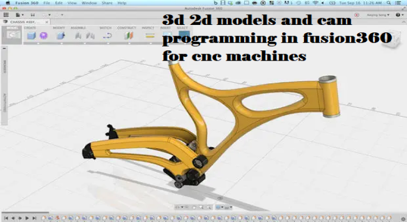The image size is (407, 222).
Task: Select the zoom magnifier in navigation bar
Action: tap(201, 207)
